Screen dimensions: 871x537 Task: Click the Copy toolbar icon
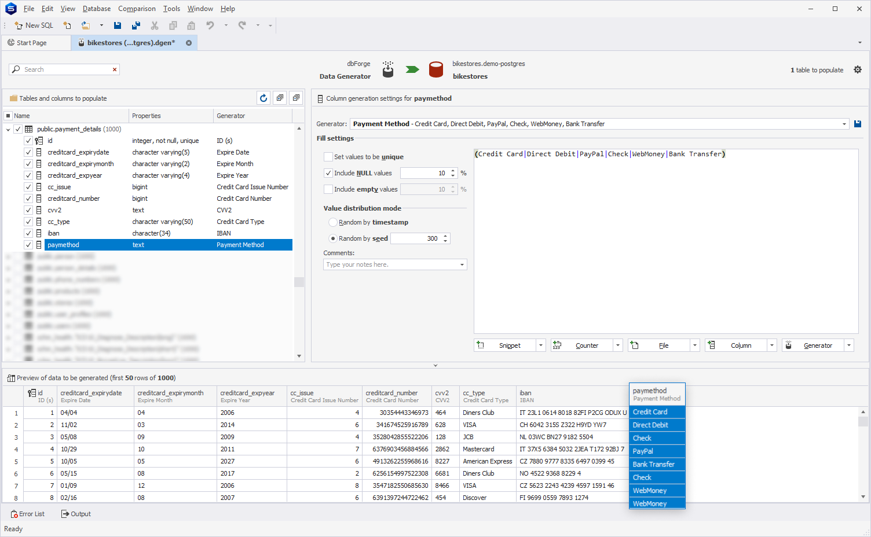[173, 25]
